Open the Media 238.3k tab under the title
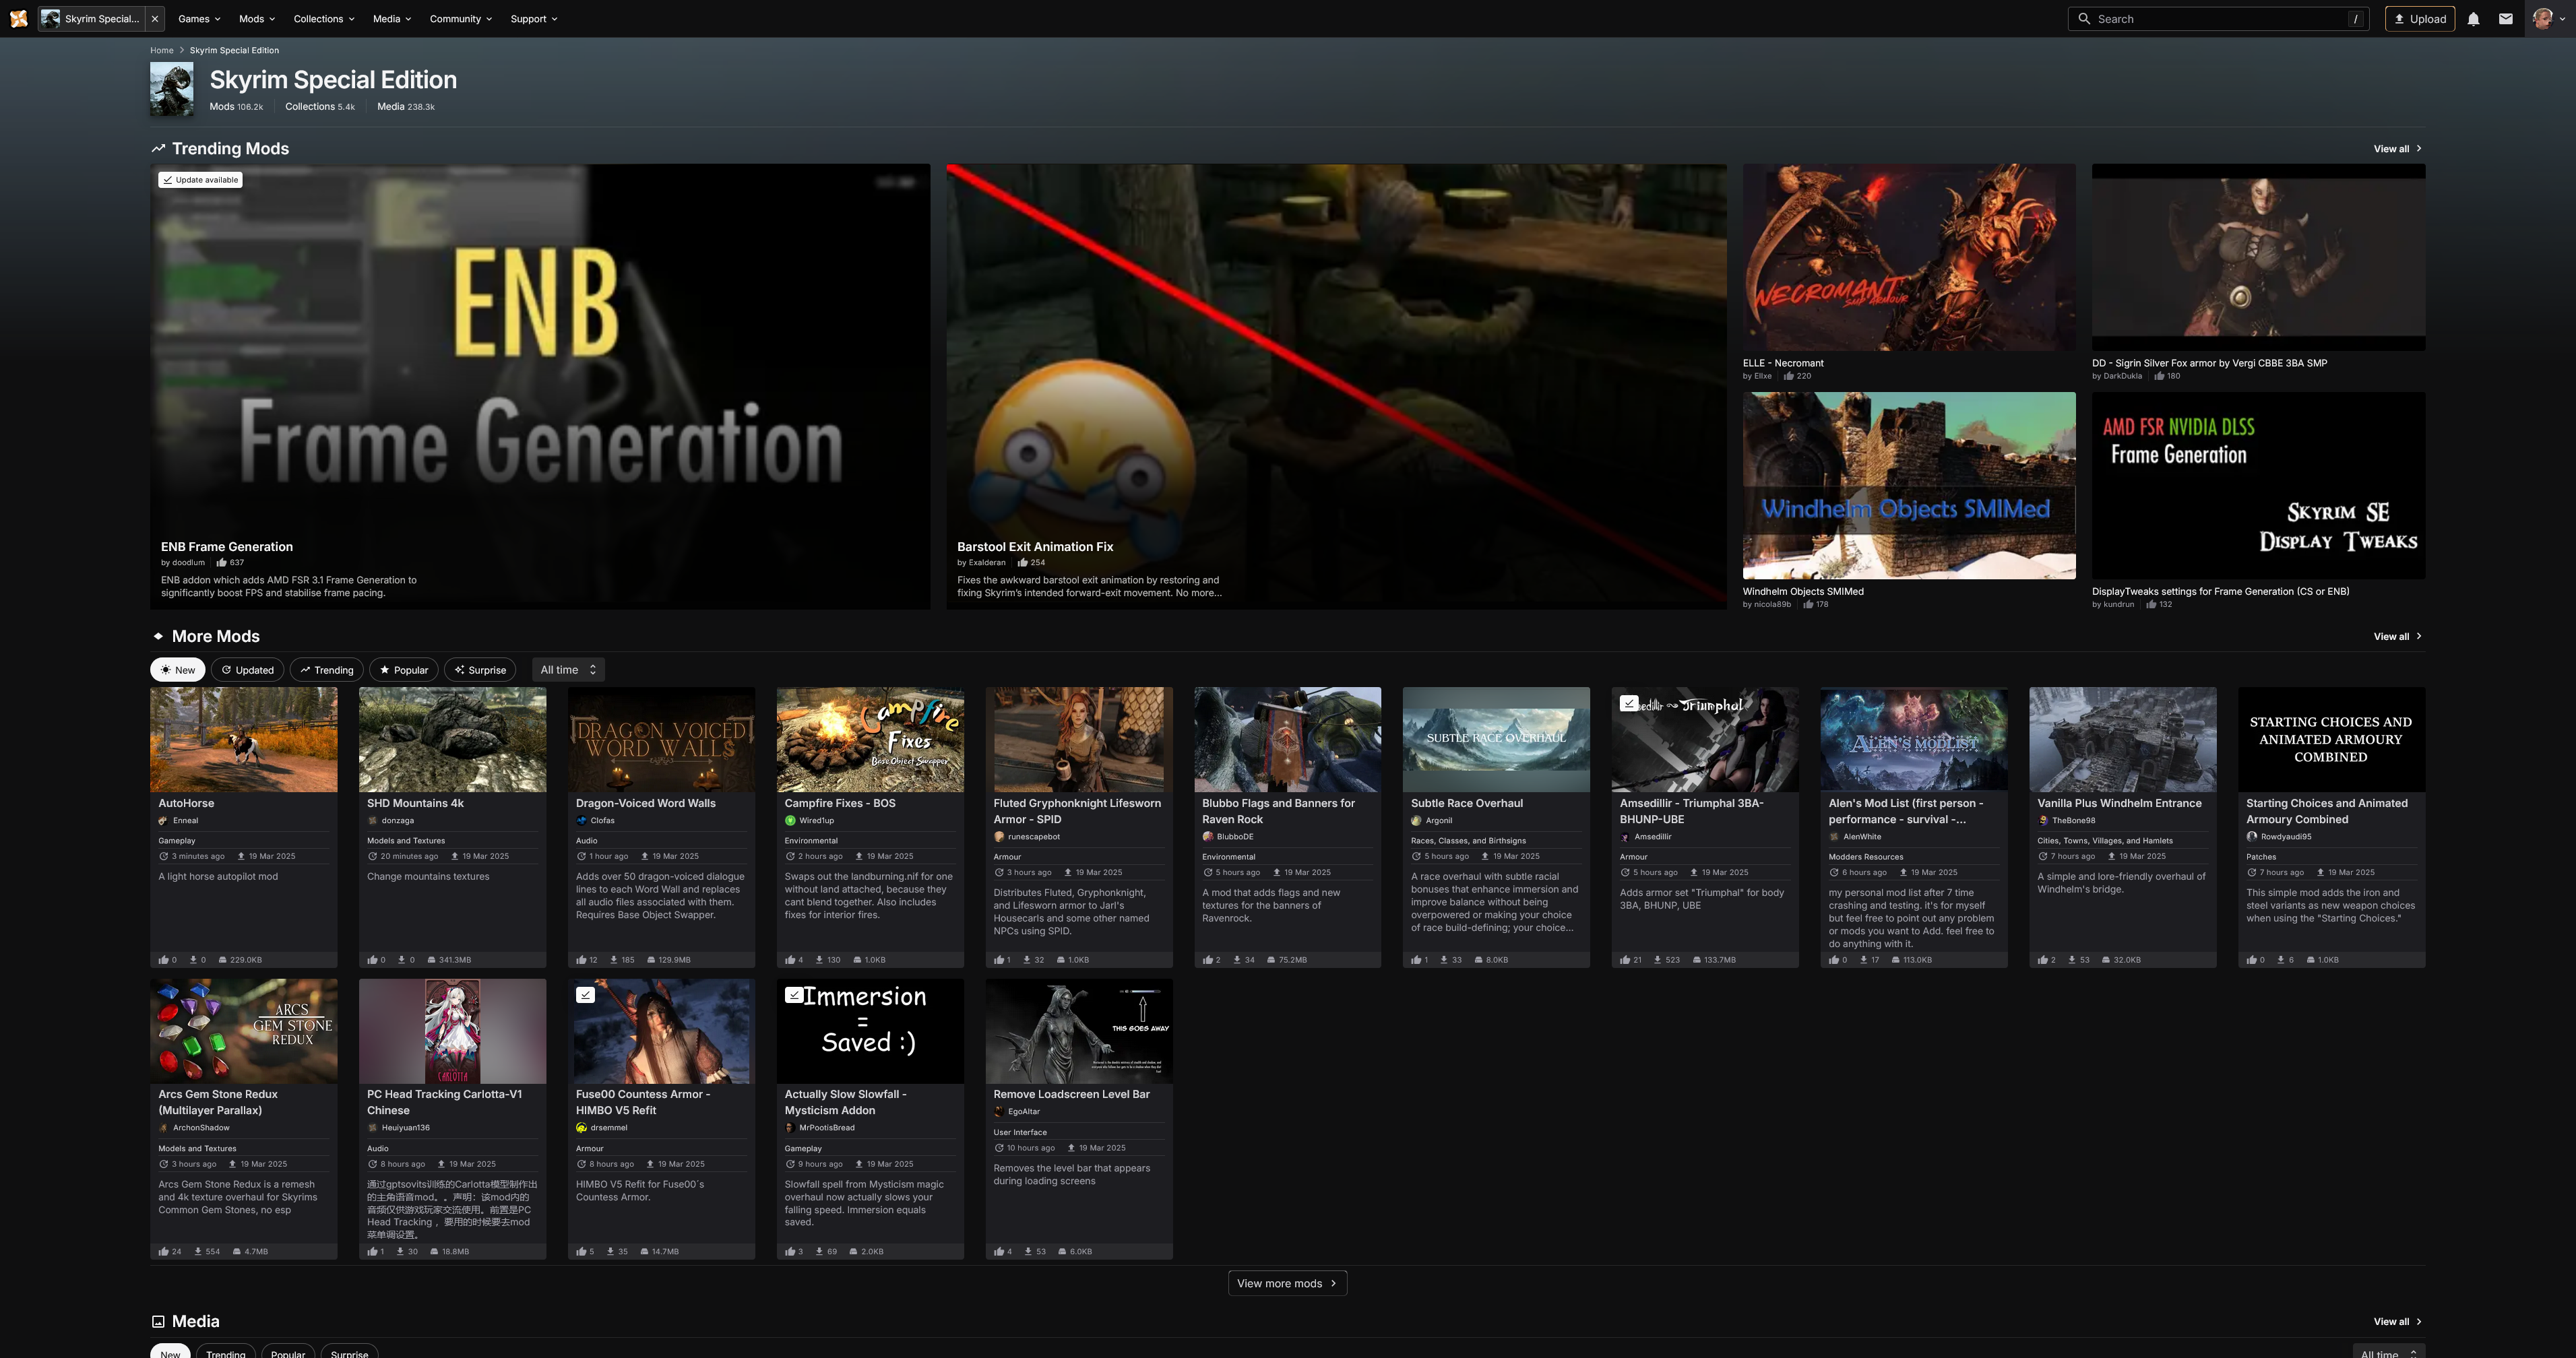This screenshot has width=2576, height=1358. click(x=406, y=107)
